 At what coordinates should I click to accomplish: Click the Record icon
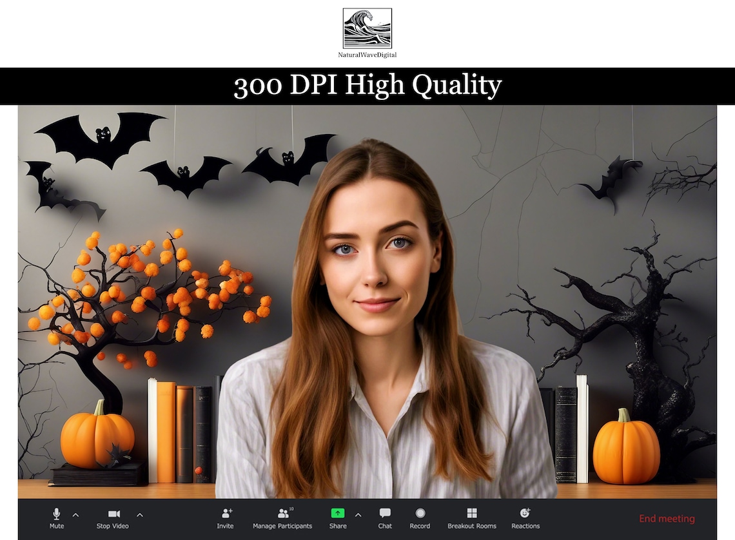click(x=420, y=514)
